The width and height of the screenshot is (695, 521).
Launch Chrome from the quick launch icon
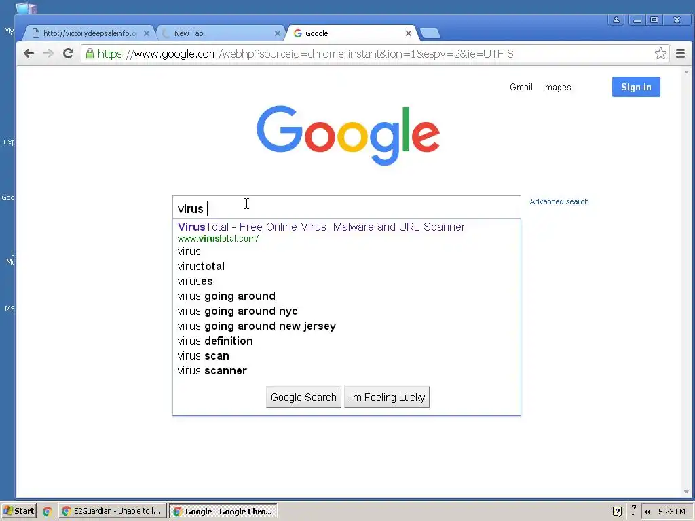47,512
